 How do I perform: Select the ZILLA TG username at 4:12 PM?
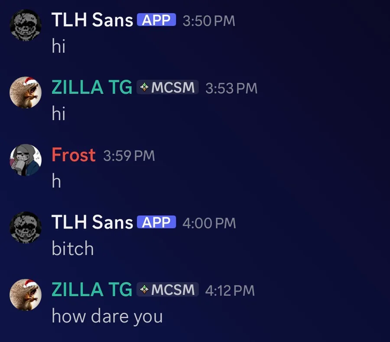click(91, 290)
